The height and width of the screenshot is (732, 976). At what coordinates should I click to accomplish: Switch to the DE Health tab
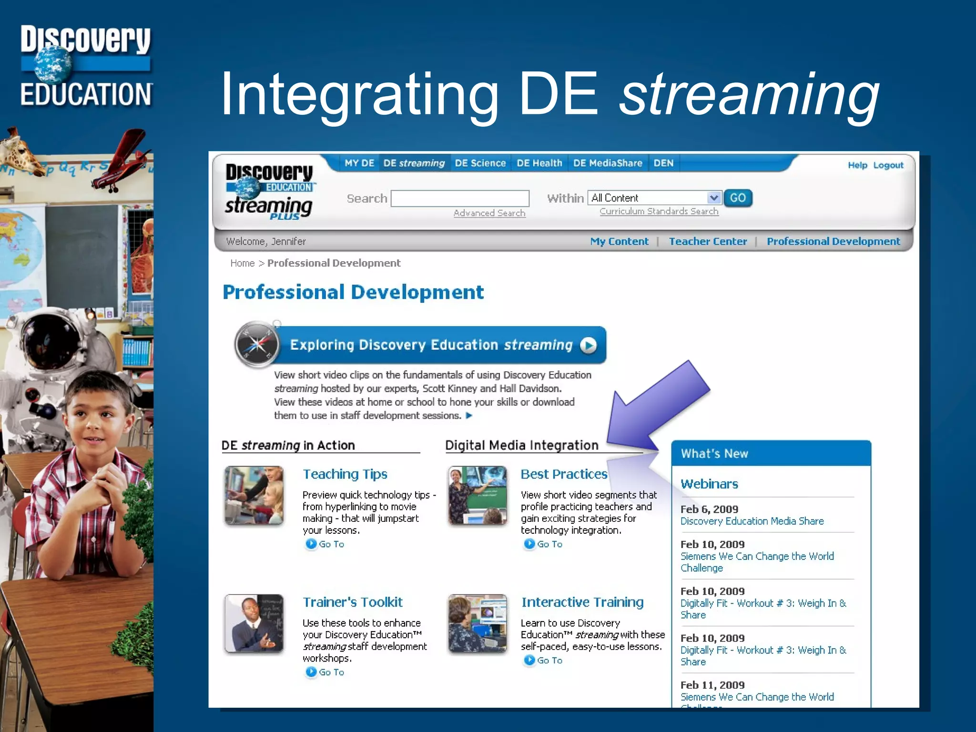pos(539,163)
